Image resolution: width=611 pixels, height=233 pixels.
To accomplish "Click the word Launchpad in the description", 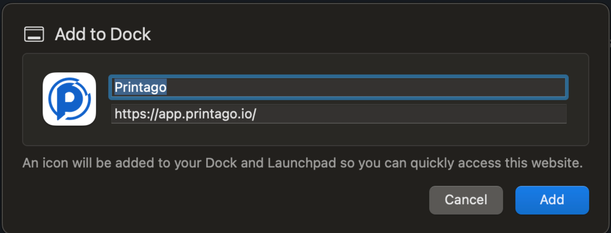I will [301, 163].
